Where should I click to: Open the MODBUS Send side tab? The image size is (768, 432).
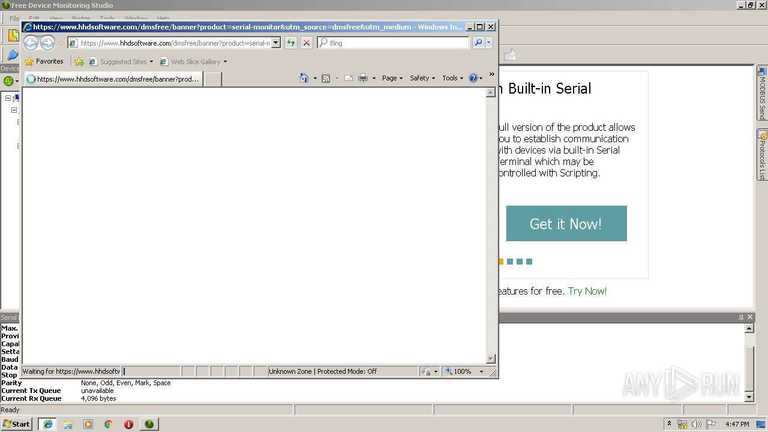point(762,93)
